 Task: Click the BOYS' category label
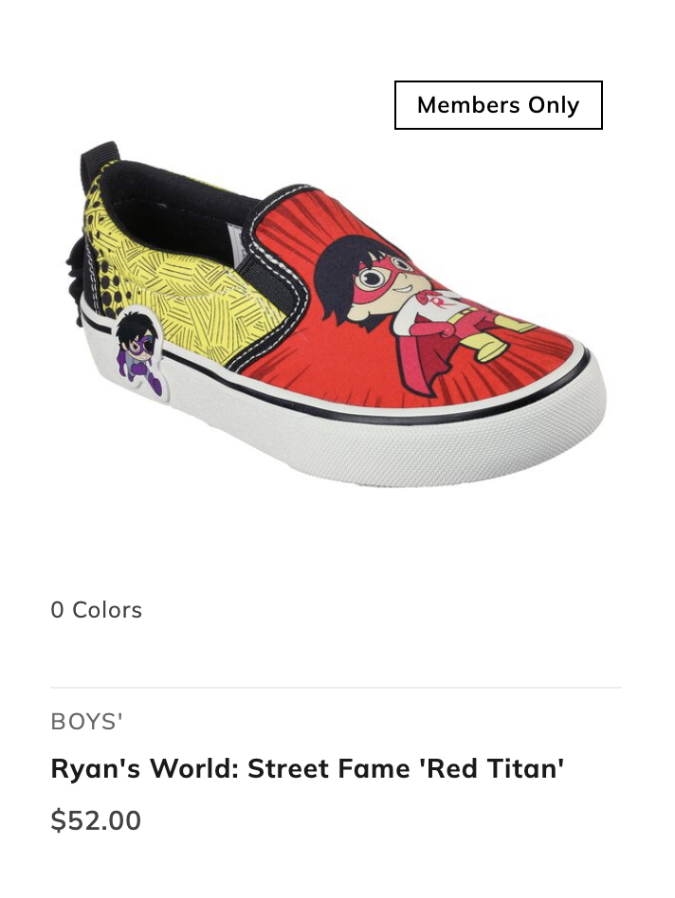pos(86,722)
